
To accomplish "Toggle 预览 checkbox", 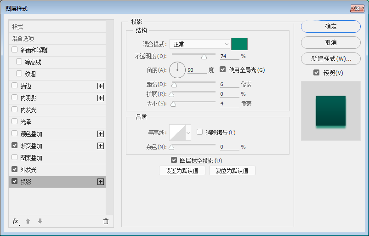I will [x=317, y=73].
